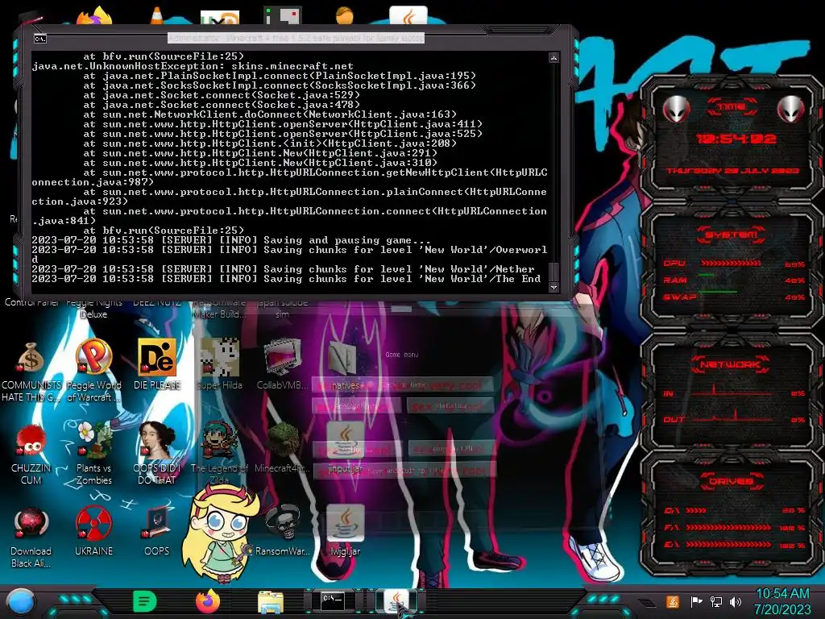
Task: Switch to the Java app taskbar button
Action: (397, 600)
